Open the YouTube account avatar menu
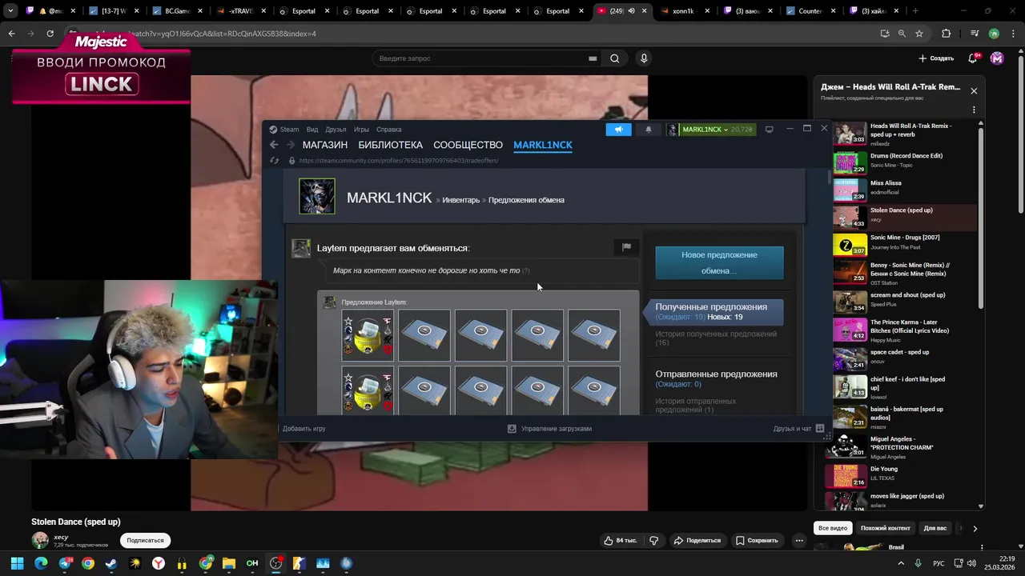The height and width of the screenshot is (576, 1025). (997, 58)
